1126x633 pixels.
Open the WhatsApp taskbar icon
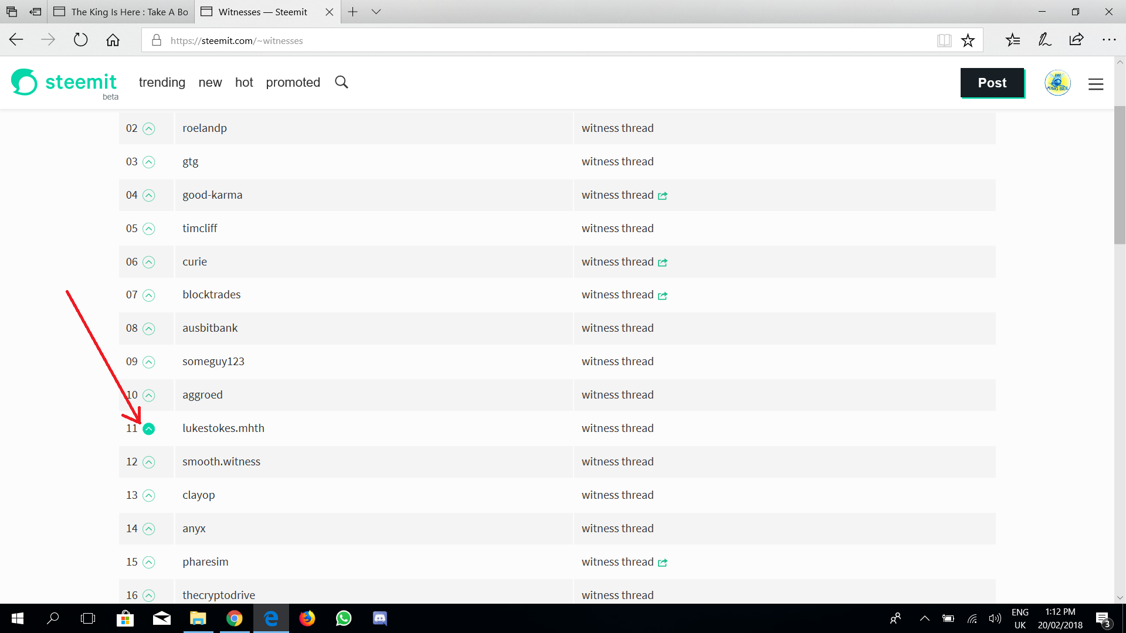[x=343, y=618]
